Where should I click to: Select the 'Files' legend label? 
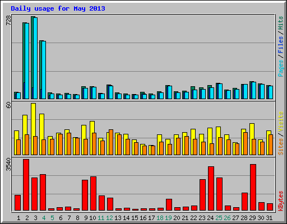pyautogui.click(x=280, y=45)
